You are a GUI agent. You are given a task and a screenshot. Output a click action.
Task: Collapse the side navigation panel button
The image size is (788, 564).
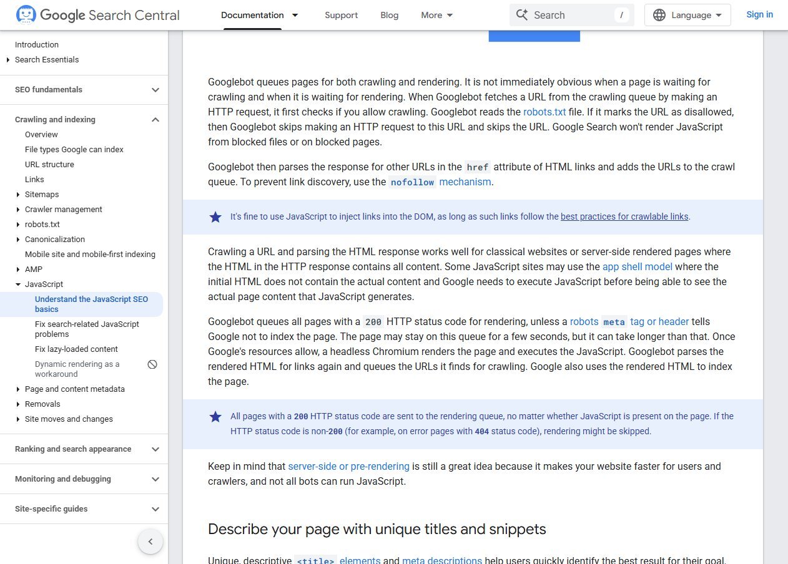coord(150,542)
